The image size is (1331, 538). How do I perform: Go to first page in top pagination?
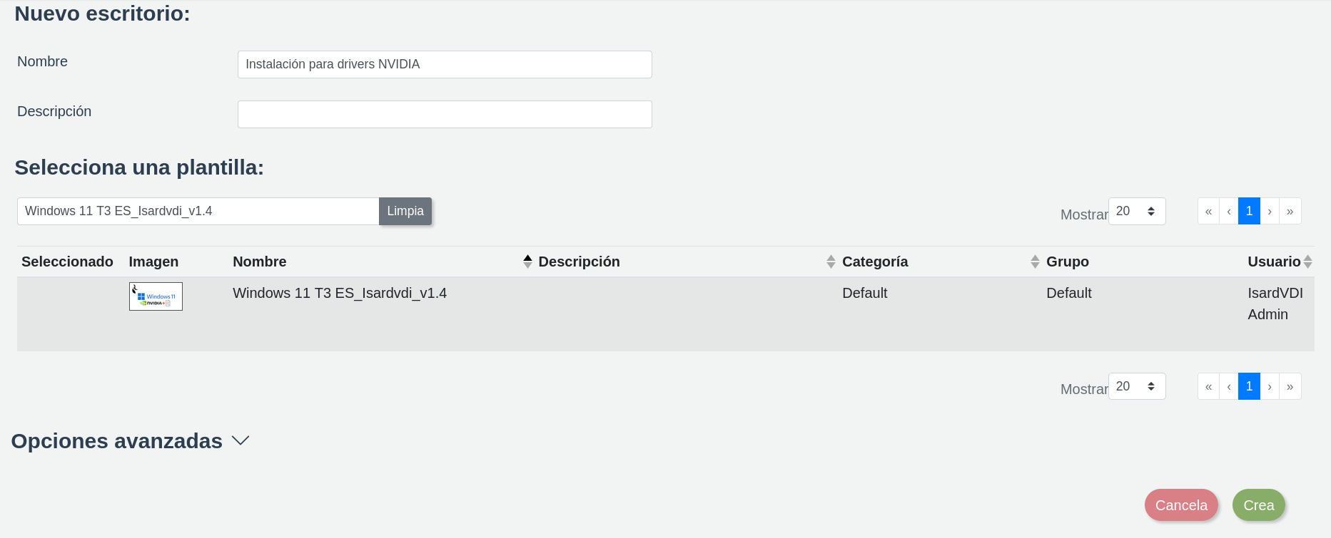(x=1208, y=212)
